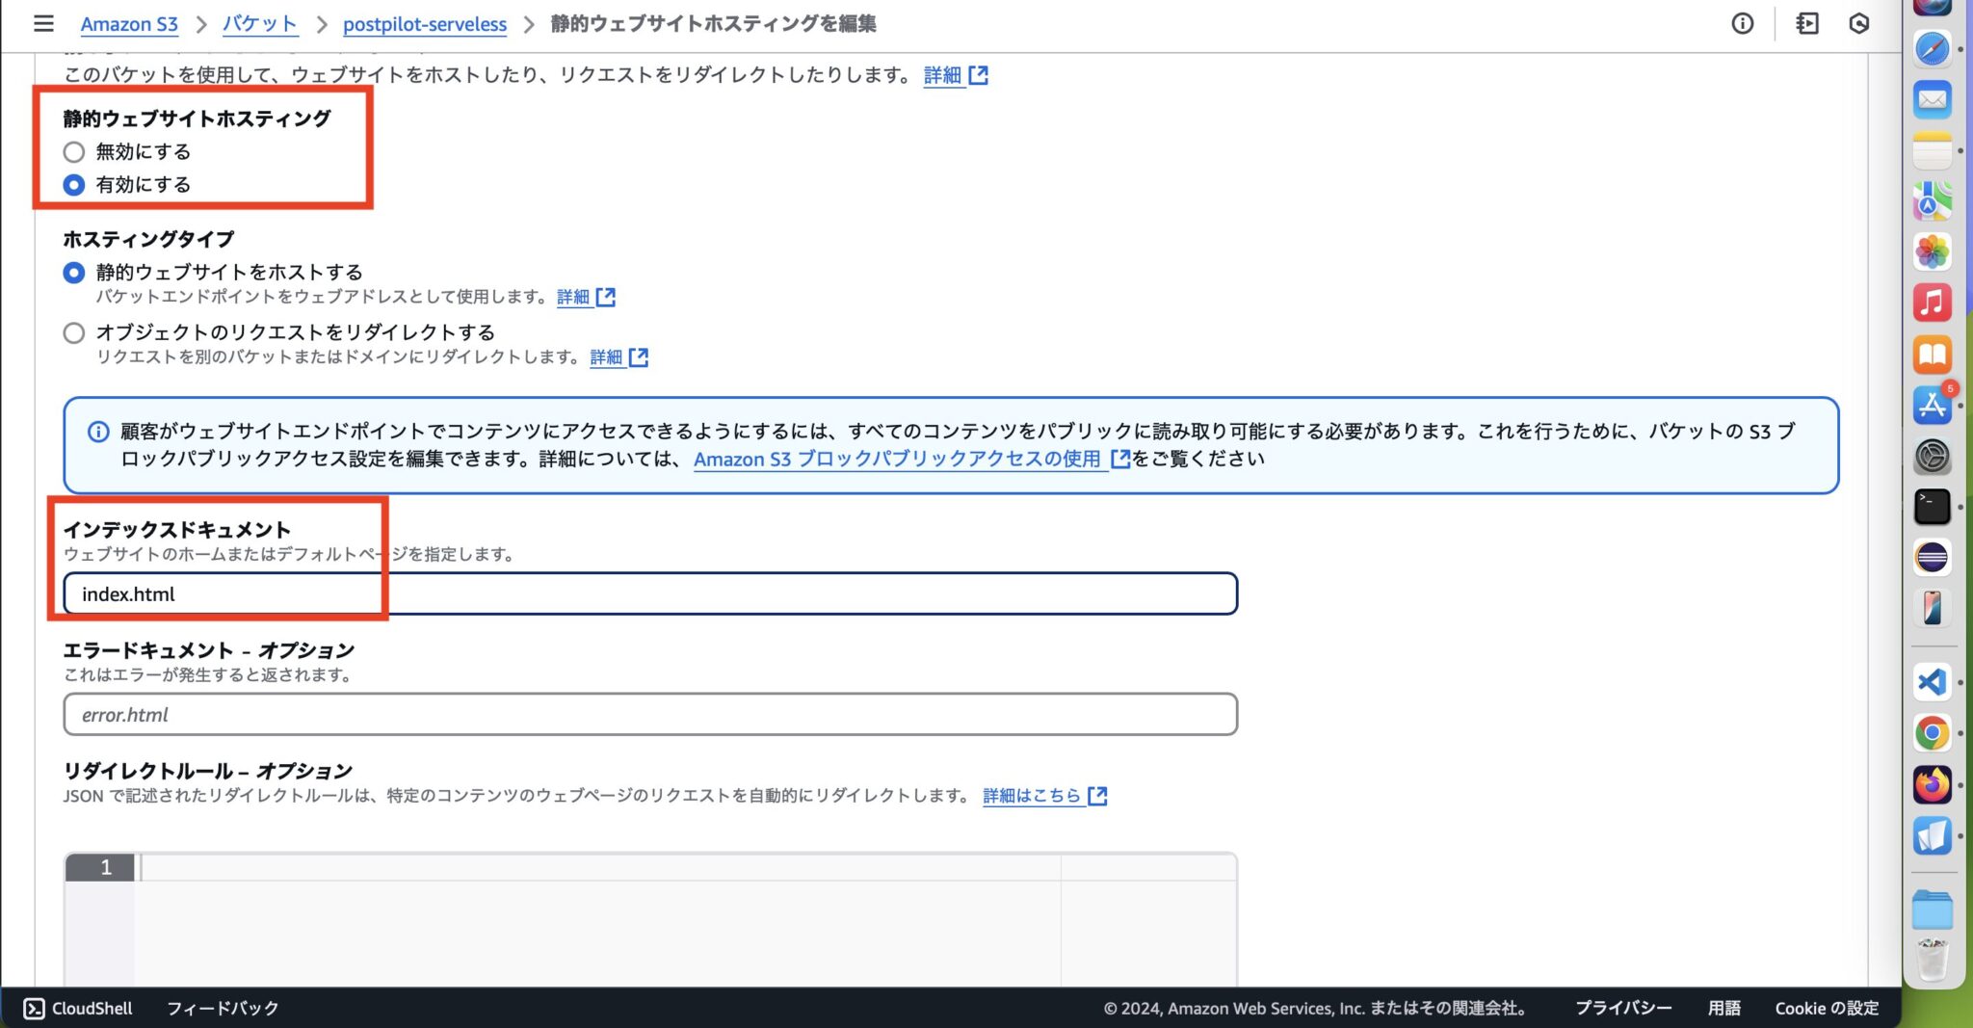Open the App Store with notification badge
The height and width of the screenshot is (1028, 1973).
1932,406
